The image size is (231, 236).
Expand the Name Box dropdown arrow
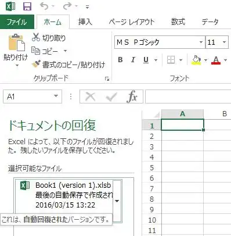56,96
